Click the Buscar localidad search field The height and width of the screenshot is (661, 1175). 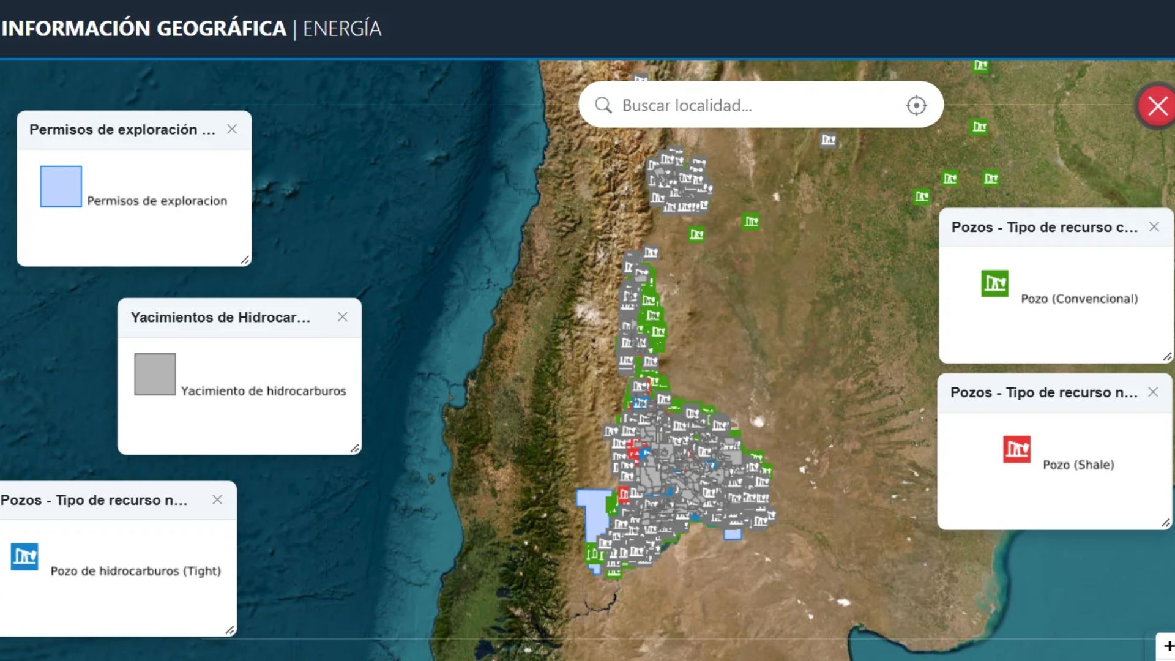click(761, 105)
